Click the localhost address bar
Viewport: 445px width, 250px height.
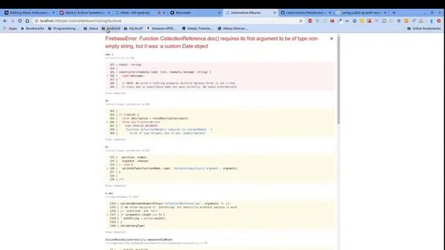click(x=168, y=21)
